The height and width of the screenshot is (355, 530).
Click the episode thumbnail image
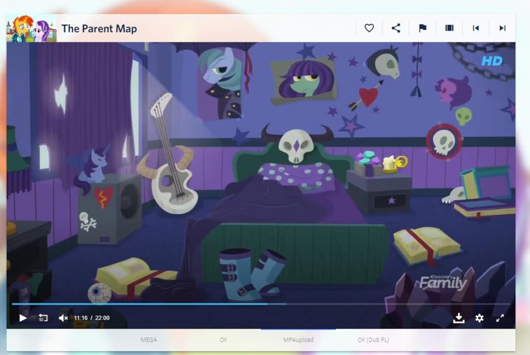(x=31, y=28)
